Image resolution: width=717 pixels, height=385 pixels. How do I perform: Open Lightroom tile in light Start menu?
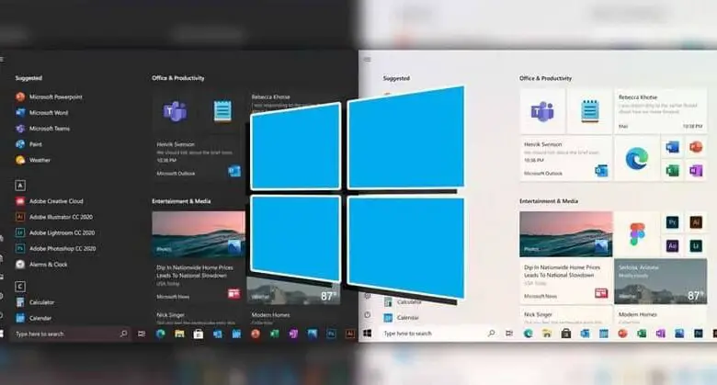(x=696, y=246)
